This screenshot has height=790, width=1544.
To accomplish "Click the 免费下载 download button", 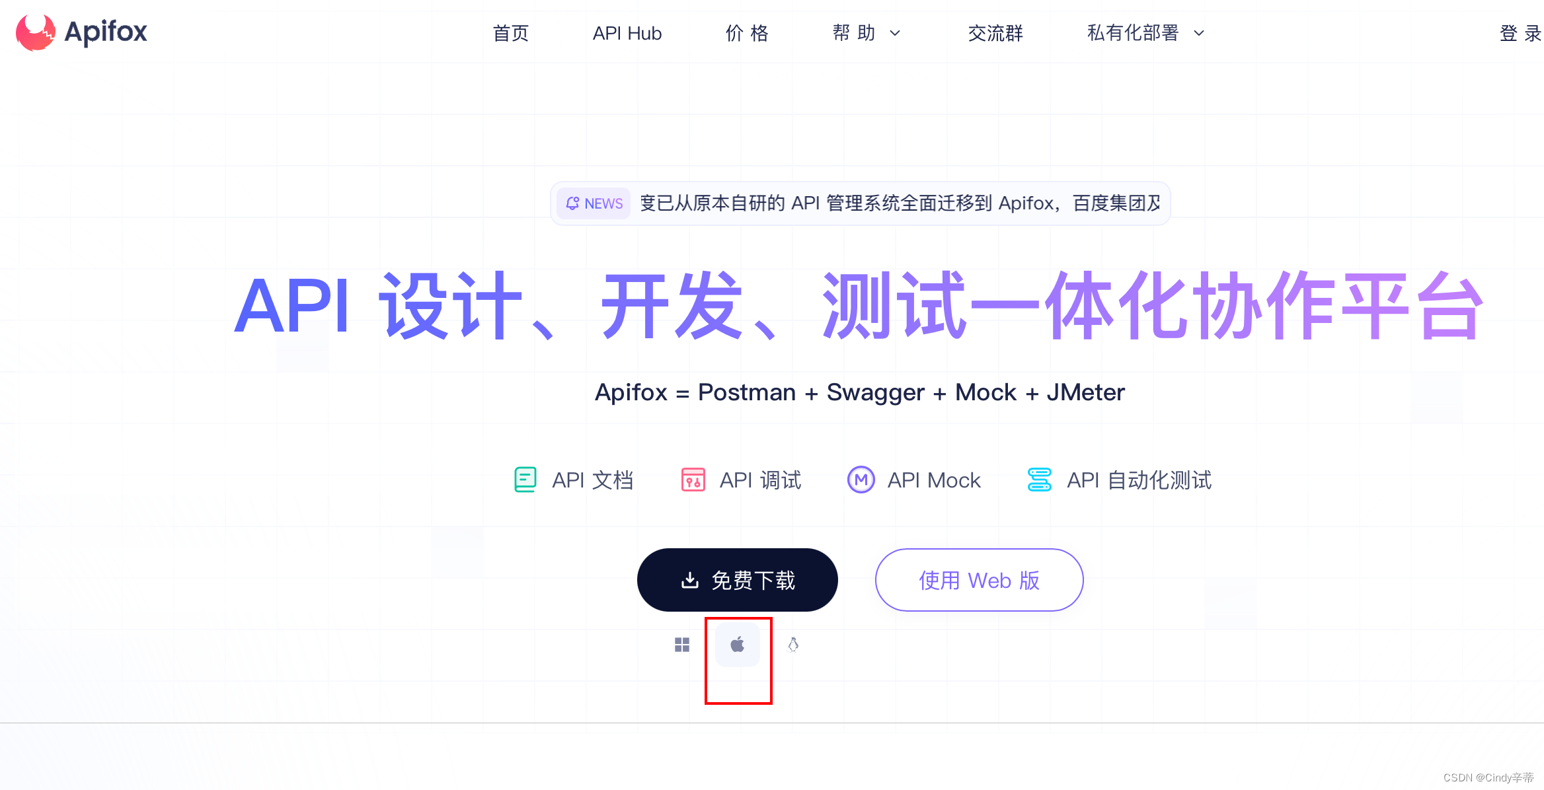I will click(x=738, y=580).
